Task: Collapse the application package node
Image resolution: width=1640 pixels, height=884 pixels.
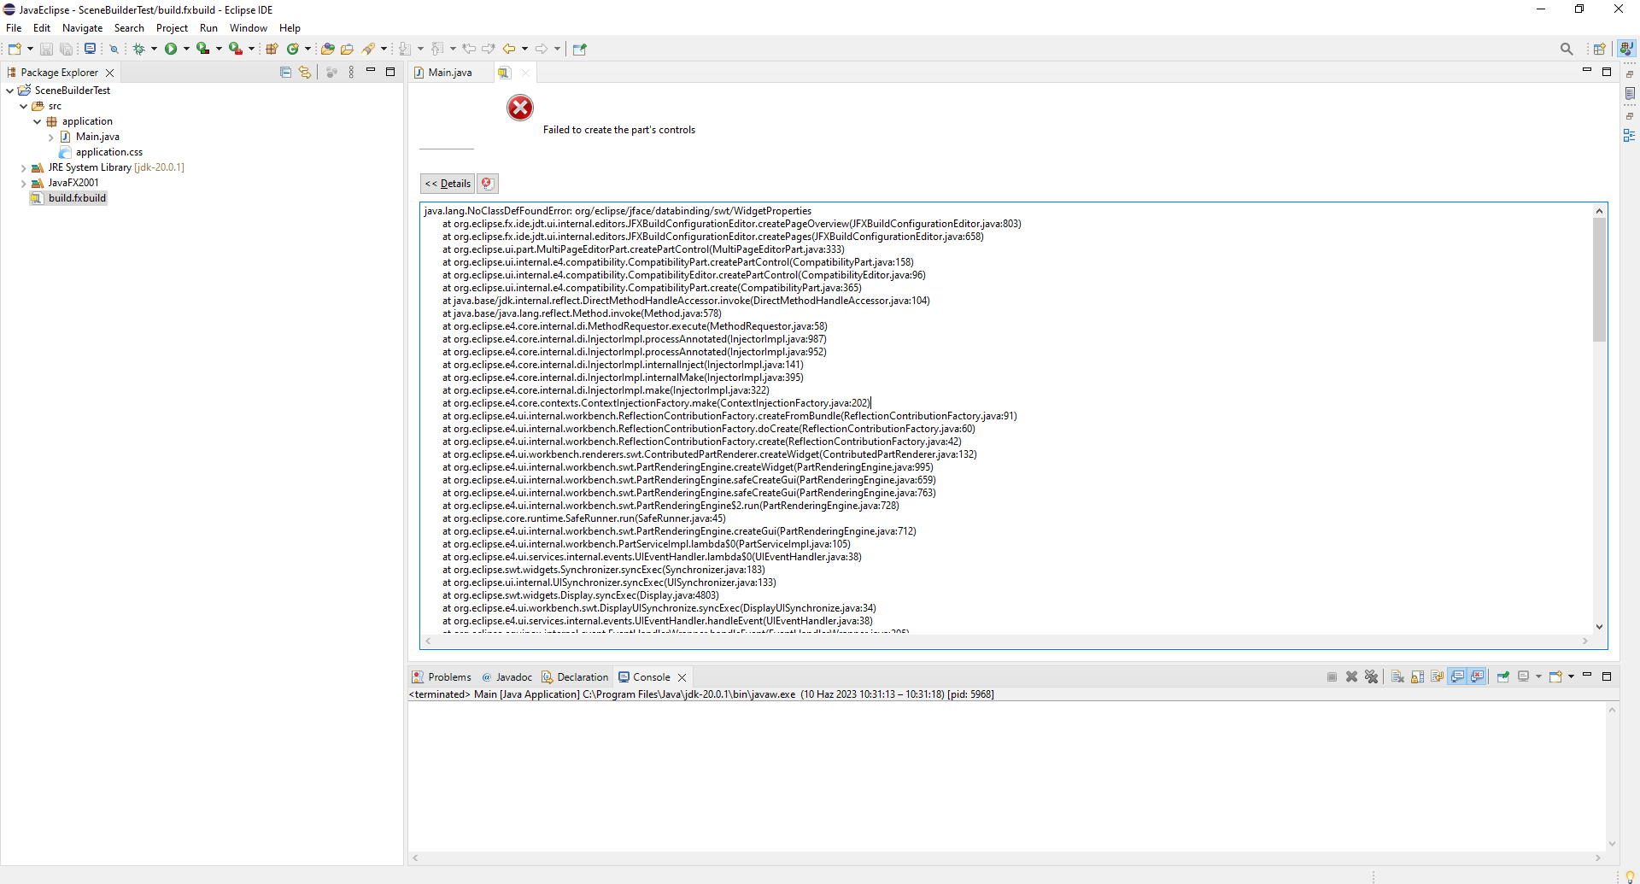Action: coord(37,121)
